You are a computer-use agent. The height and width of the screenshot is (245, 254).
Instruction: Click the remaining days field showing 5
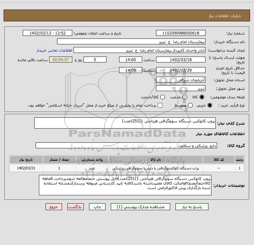[95, 60]
